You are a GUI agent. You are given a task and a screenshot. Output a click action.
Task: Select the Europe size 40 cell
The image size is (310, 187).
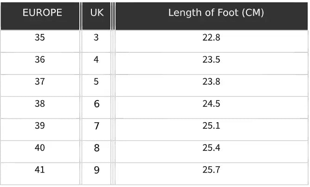pyautogui.click(x=40, y=148)
